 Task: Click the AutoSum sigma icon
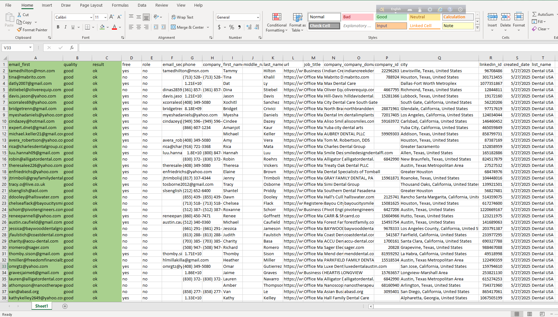(x=534, y=14)
